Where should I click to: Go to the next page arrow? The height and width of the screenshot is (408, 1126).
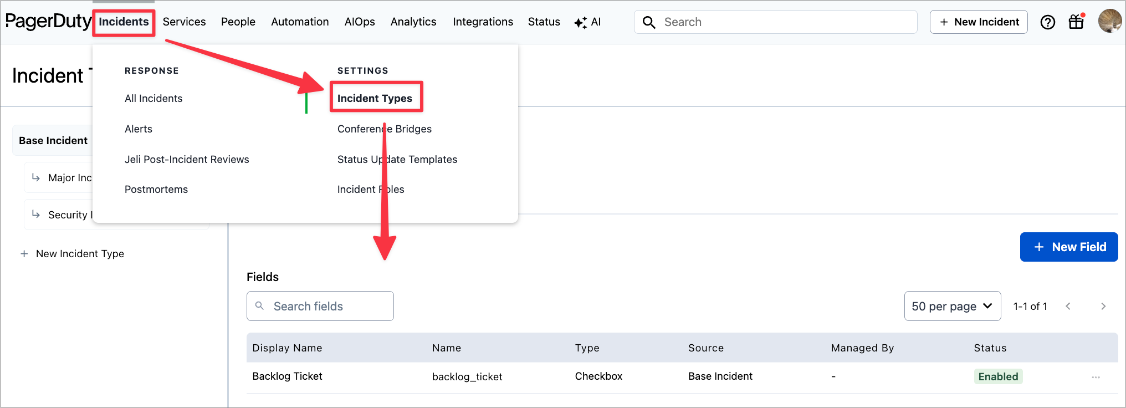point(1103,306)
